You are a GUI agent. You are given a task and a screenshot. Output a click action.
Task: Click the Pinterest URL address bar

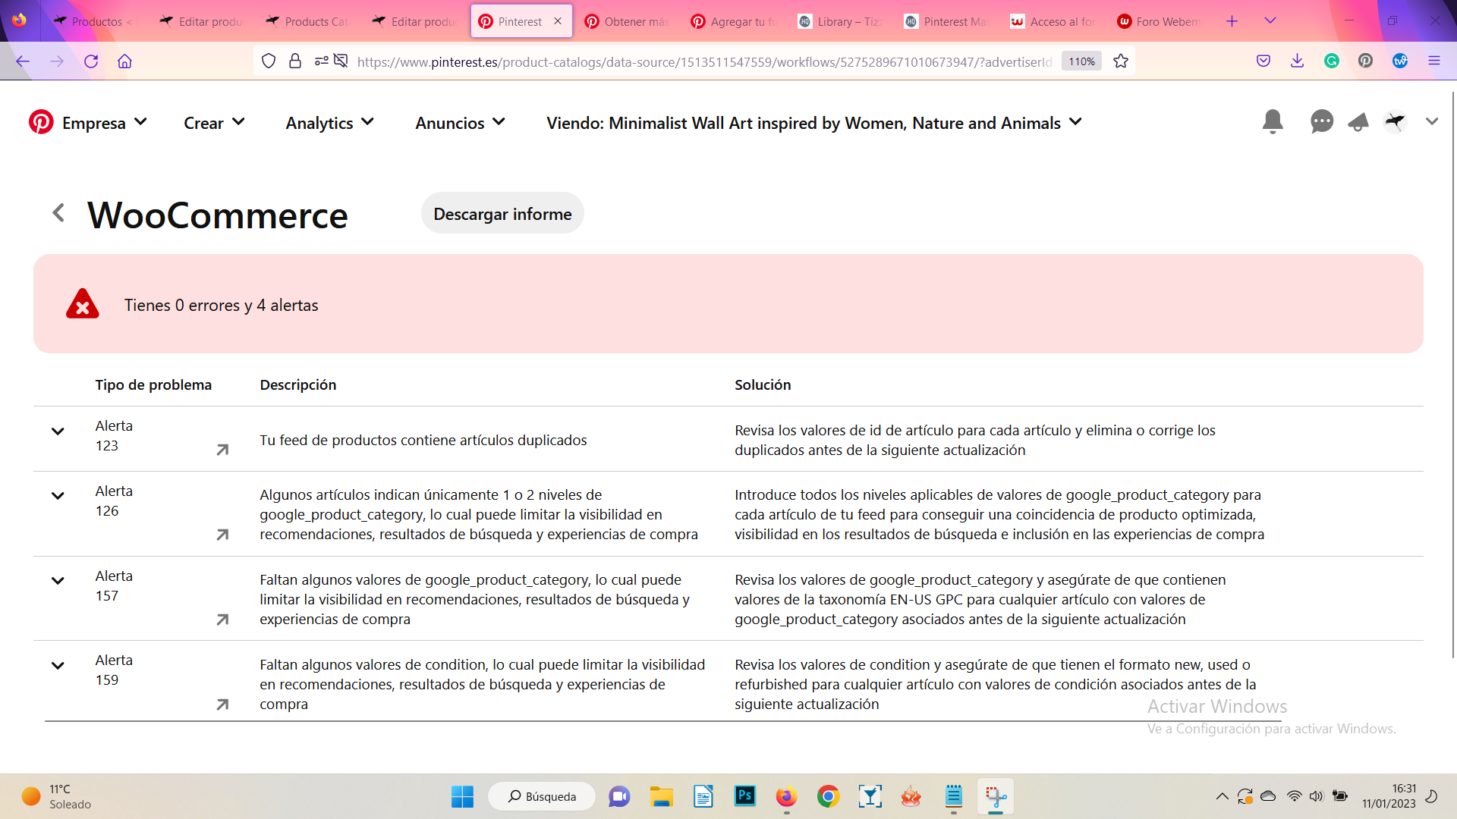point(704,61)
